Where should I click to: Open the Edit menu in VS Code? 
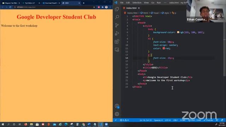point(128,2)
